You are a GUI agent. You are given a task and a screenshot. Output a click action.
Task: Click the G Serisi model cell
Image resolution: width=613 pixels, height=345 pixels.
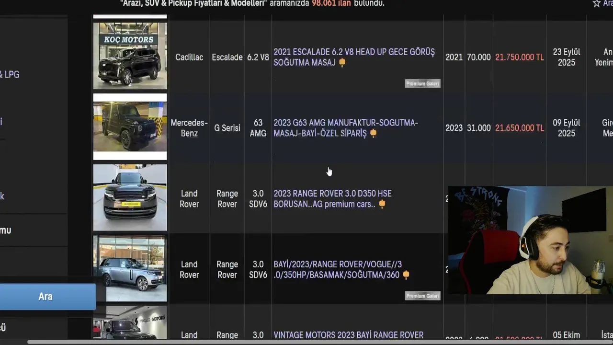pos(227,128)
